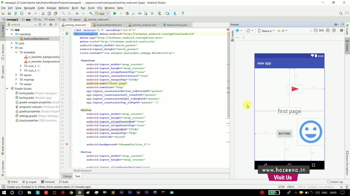The height and width of the screenshot is (196, 350).
Task: Click the Paste icon in the main toolbar
Action: coord(56,13)
